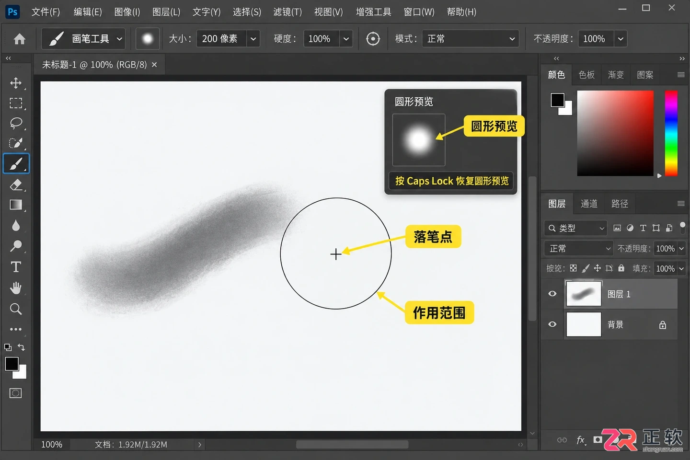Open the 图层(L) menu
This screenshot has height=460, width=690.
[166, 11]
